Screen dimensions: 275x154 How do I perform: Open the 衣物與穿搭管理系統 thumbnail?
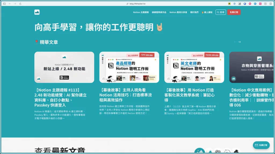[251, 67]
